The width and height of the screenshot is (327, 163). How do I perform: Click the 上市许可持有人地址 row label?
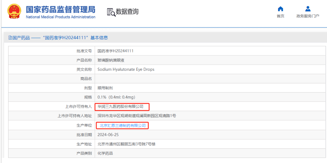[75, 116]
